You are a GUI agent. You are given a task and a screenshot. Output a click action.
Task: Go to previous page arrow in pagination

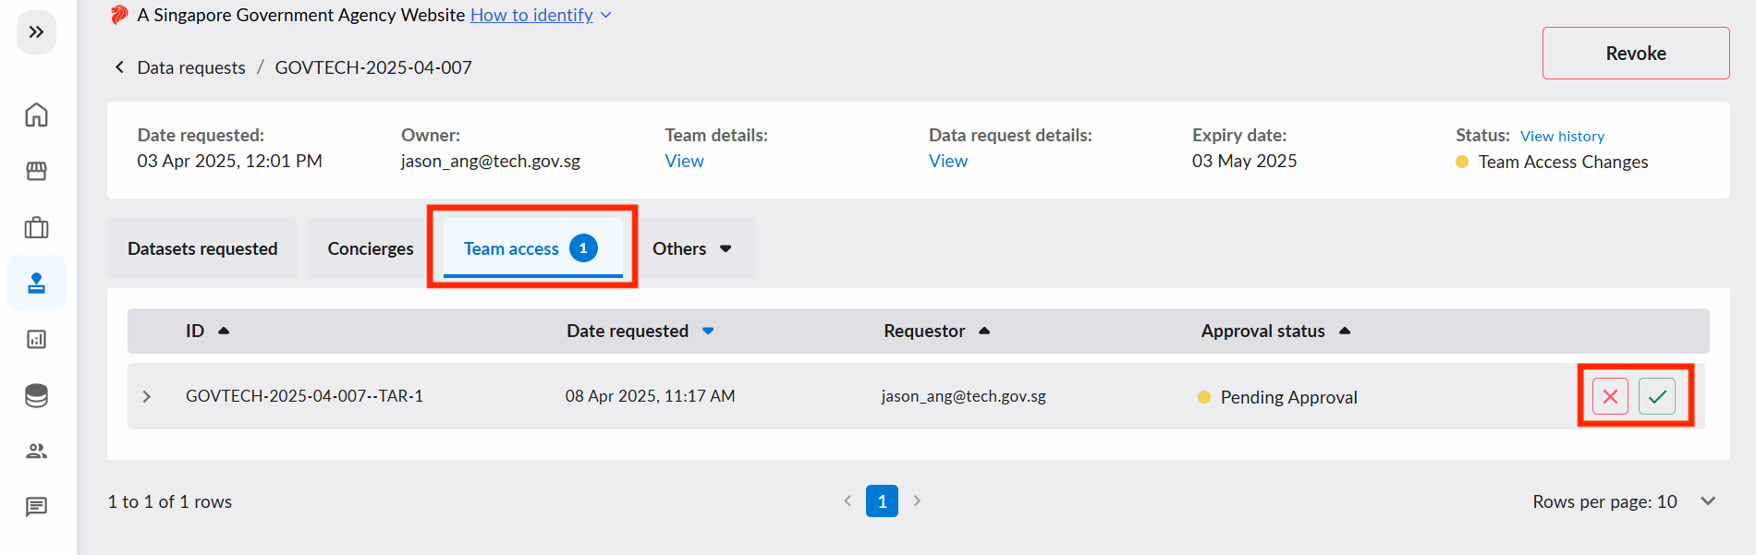click(x=848, y=501)
